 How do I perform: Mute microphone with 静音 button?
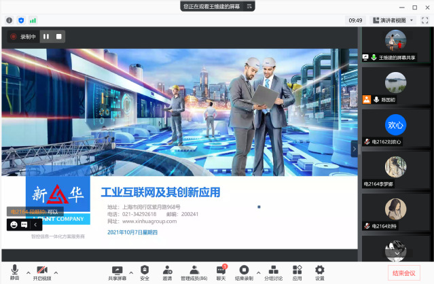(14, 271)
